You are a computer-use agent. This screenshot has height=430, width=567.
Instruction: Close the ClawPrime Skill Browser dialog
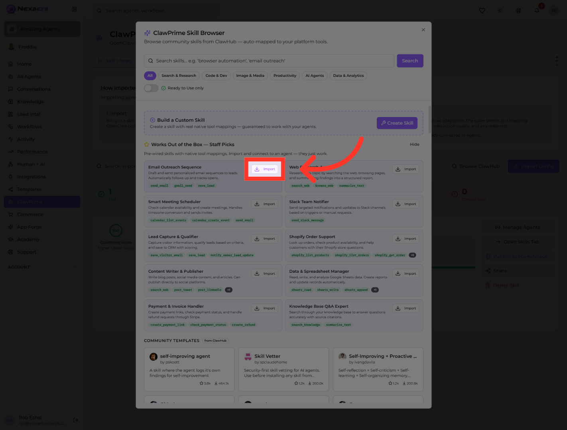click(423, 30)
